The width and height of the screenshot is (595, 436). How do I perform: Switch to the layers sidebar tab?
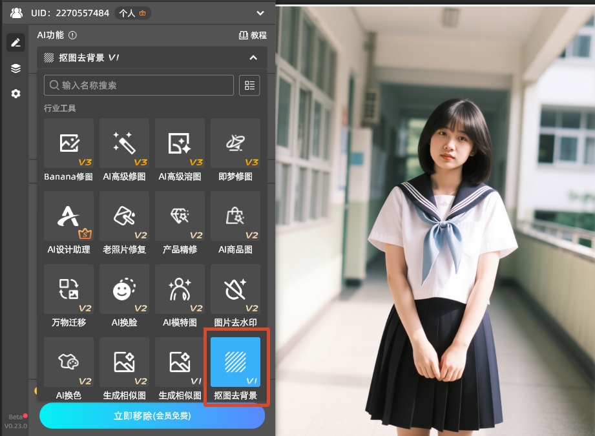pos(16,68)
